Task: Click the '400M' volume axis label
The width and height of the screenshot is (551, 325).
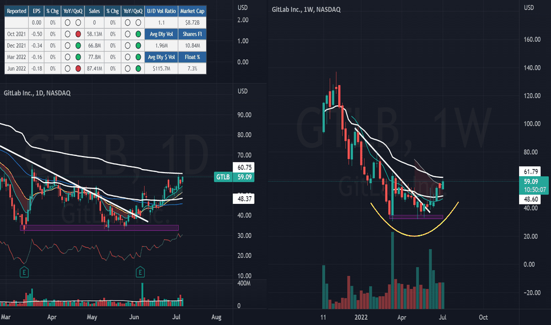Action: click(x=244, y=283)
